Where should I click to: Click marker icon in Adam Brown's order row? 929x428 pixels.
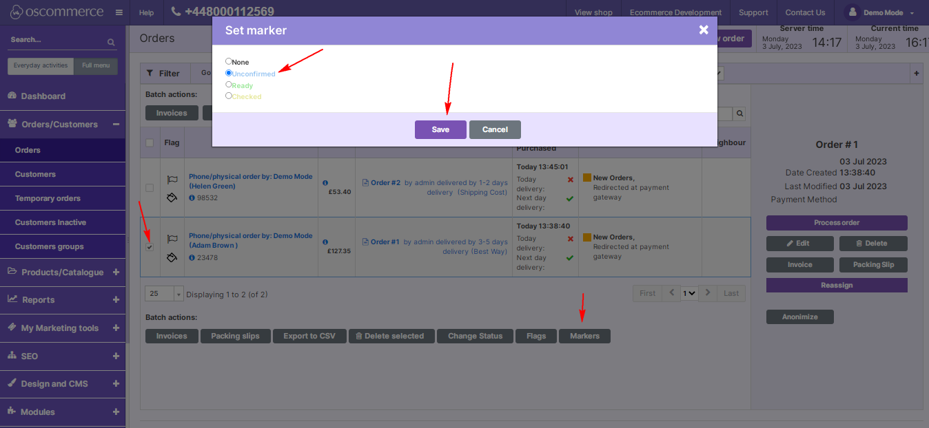172,257
